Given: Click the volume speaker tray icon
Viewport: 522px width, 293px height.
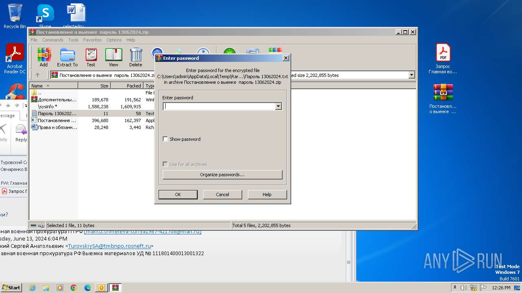Looking at the screenshot, I should (x=464, y=288).
